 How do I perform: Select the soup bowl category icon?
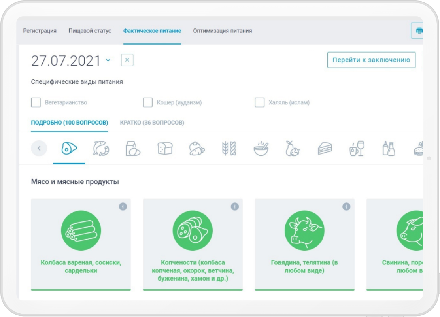pyautogui.click(x=261, y=148)
